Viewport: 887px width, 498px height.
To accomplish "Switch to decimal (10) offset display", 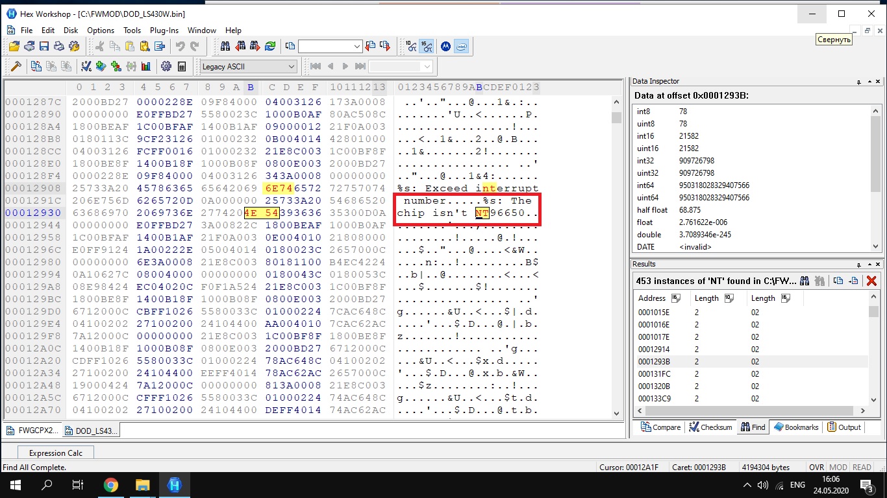I will [412, 46].
